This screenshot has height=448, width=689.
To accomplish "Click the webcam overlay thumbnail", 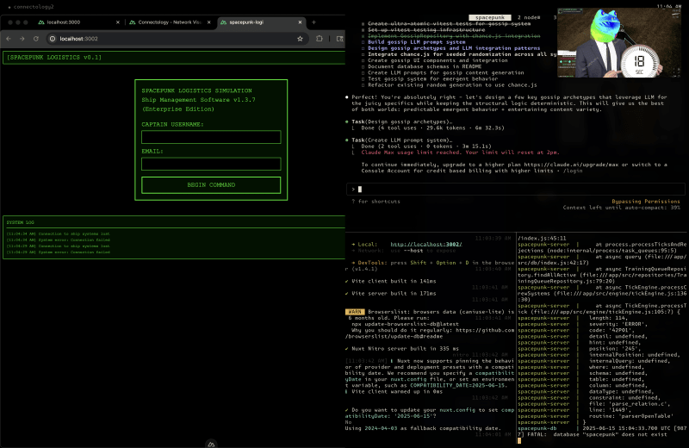I will point(618,42).
